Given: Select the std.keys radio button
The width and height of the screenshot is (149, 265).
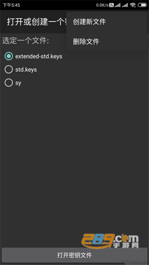Looking at the screenshot, I should coord(9,70).
